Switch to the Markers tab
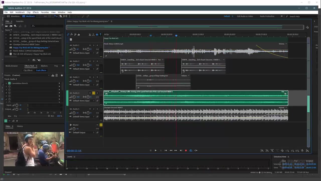 (44, 66)
